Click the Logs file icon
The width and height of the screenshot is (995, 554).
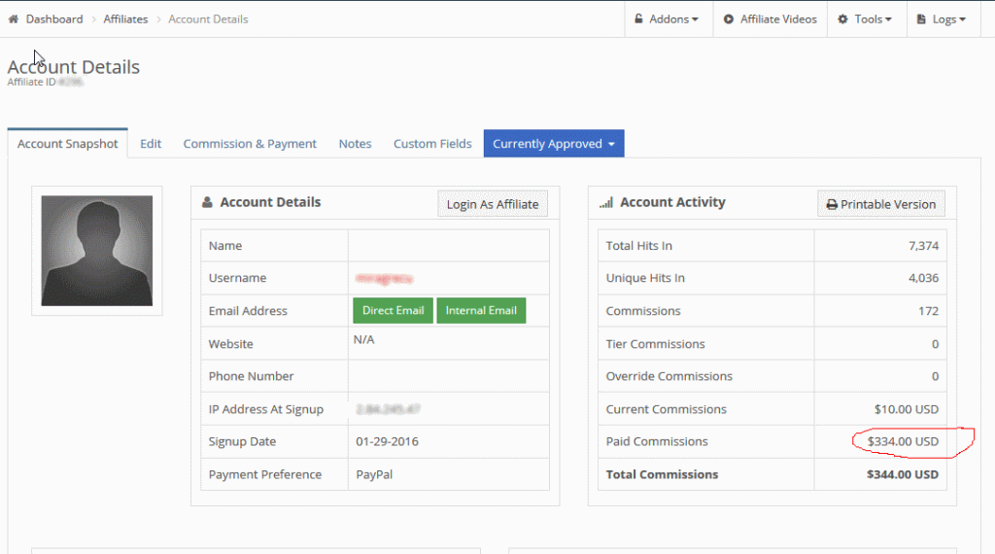point(922,19)
